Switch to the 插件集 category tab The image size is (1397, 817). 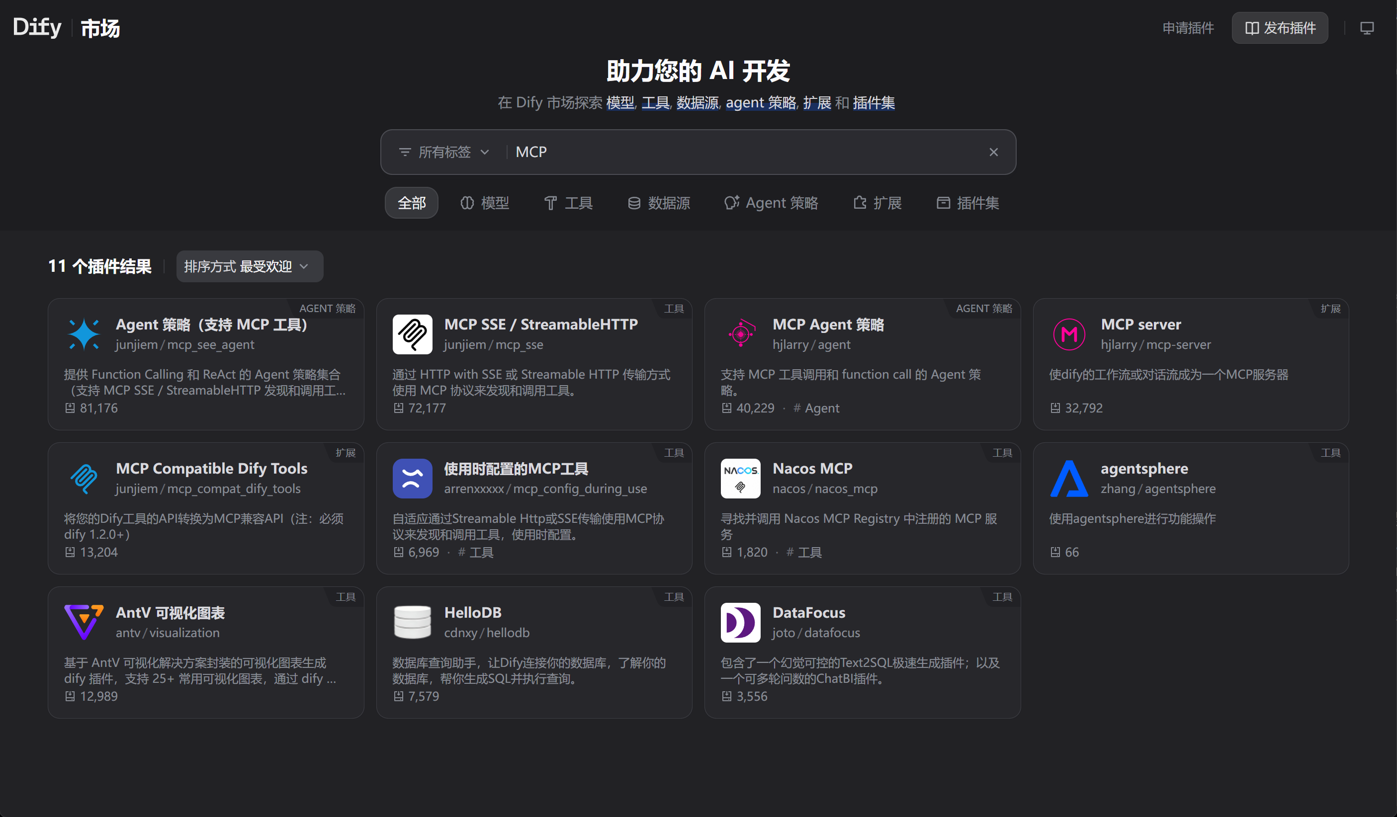point(968,203)
